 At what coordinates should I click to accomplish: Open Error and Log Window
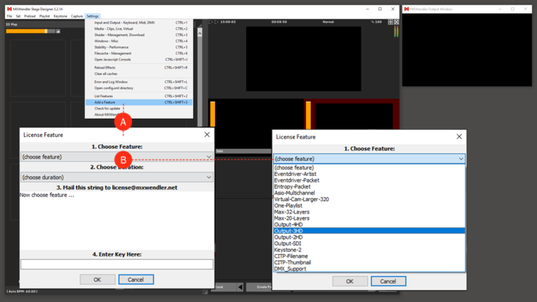139,82
